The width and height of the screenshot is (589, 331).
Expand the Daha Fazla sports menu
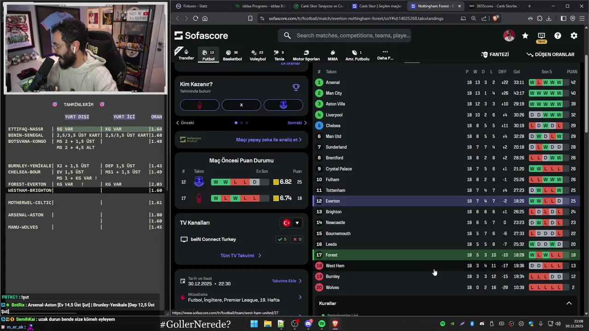(385, 55)
